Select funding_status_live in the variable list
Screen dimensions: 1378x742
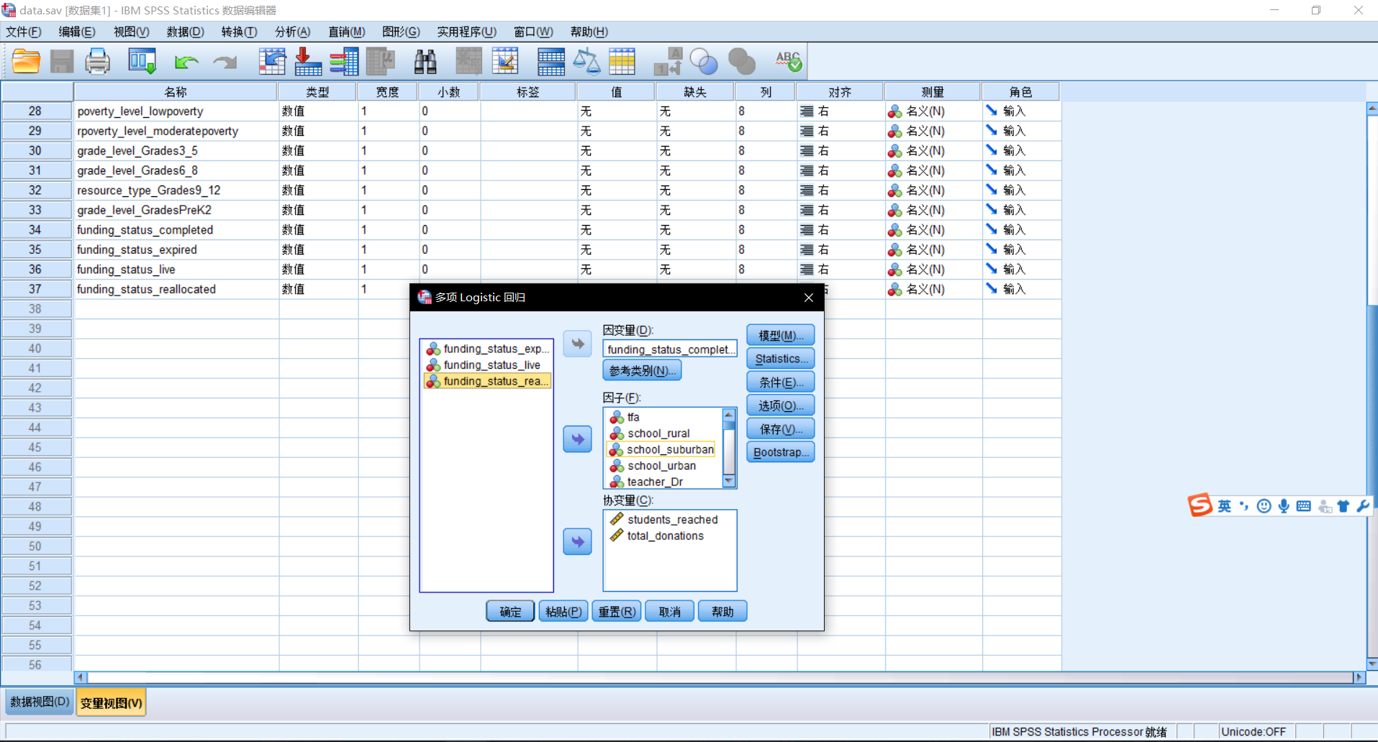pos(491,365)
